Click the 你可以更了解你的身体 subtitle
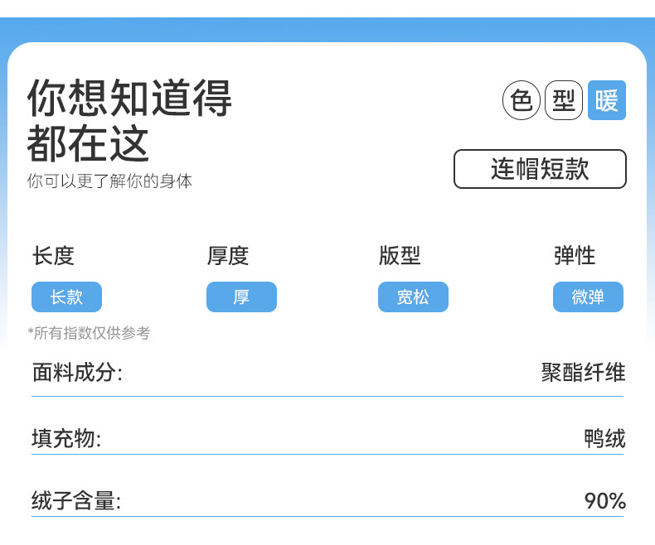 pyautogui.click(x=109, y=181)
